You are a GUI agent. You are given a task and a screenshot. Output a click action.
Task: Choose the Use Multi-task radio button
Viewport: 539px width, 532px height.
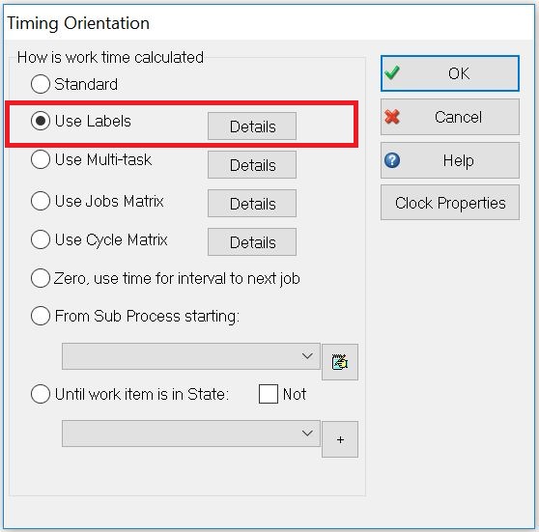(41, 159)
